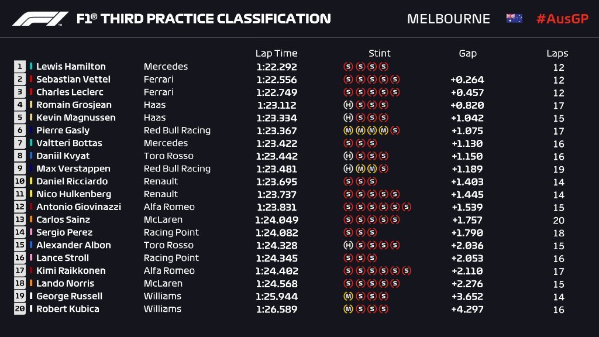The width and height of the screenshot is (599, 337).
Task: Click Sebastian Vettel's lap time 1:22.556
Action: 276,80
